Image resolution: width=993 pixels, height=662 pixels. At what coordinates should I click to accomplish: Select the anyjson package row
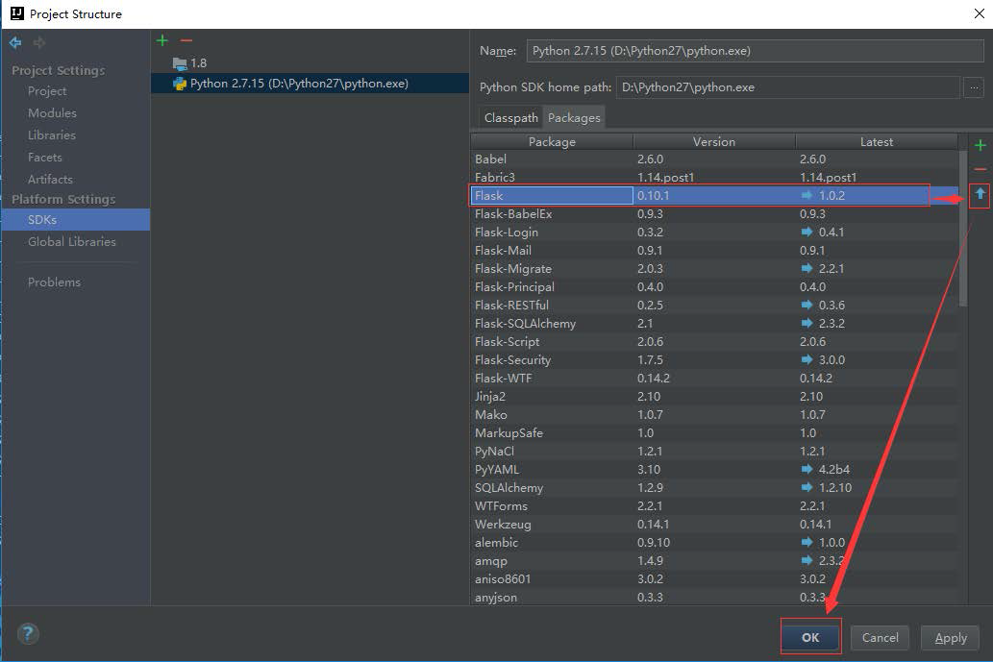point(714,598)
